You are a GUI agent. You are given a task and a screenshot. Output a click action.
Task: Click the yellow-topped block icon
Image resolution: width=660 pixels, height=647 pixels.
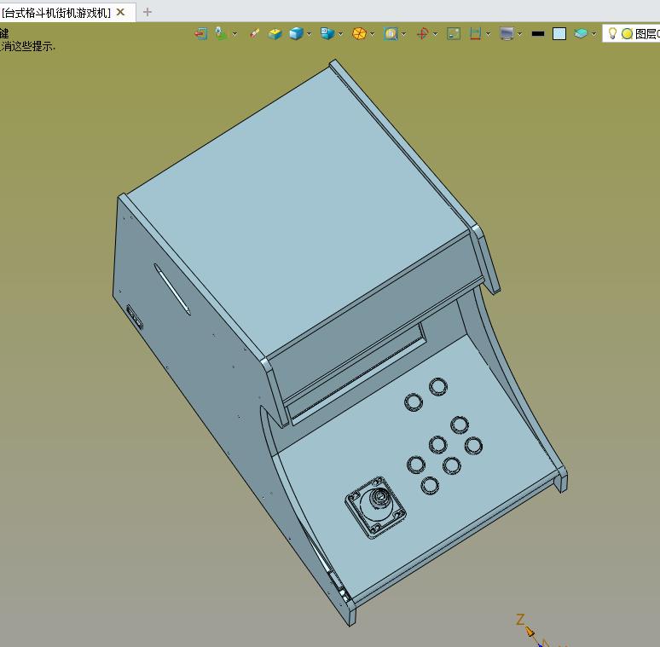click(275, 33)
